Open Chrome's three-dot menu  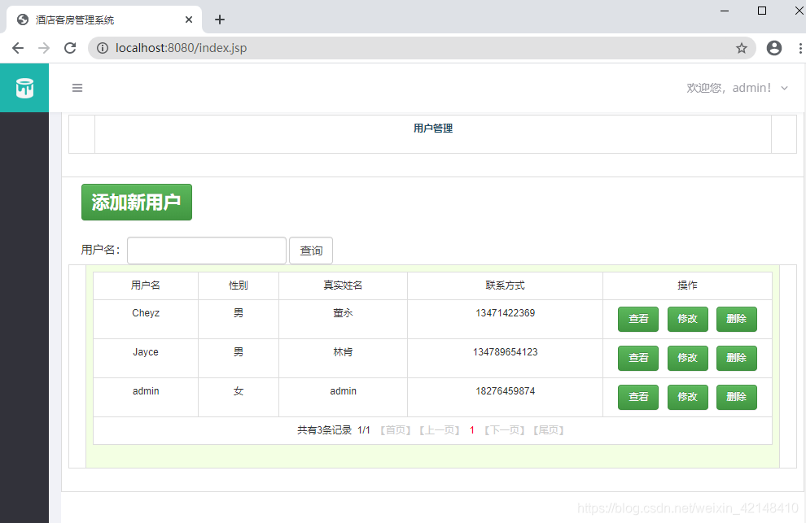tap(799, 48)
